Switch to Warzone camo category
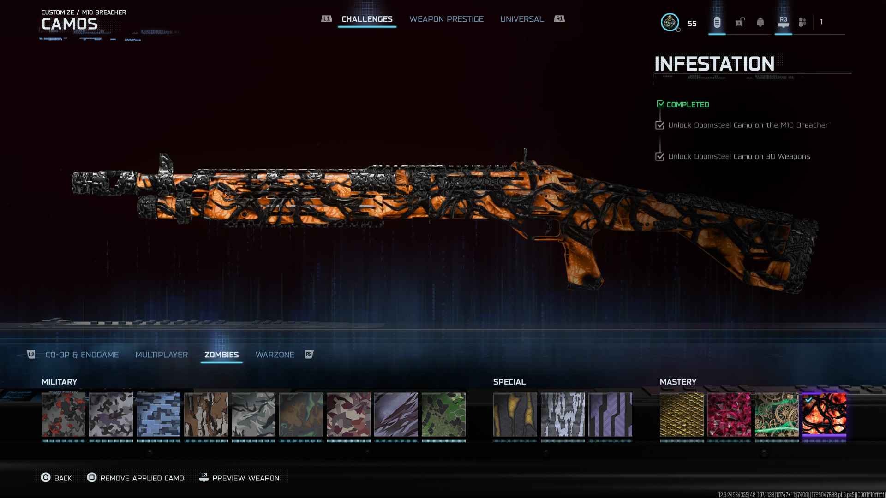886x498 pixels. tap(275, 355)
